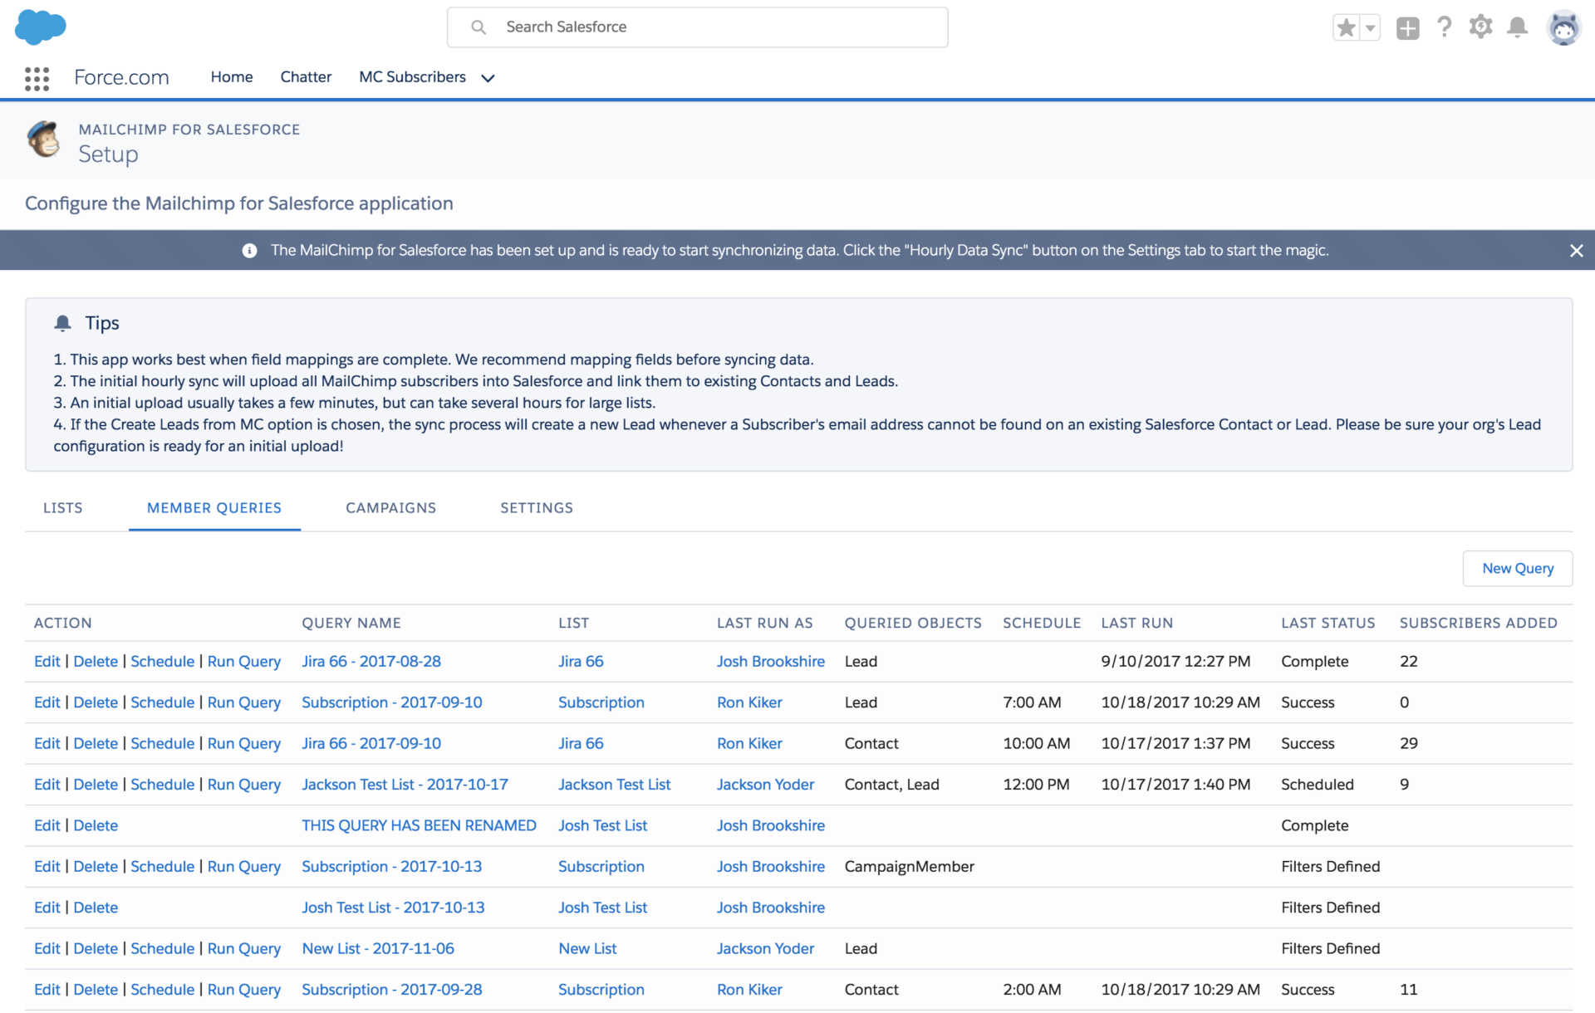Dismiss the data sync notification banner
The image size is (1595, 1013).
click(x=1577, y=250)
